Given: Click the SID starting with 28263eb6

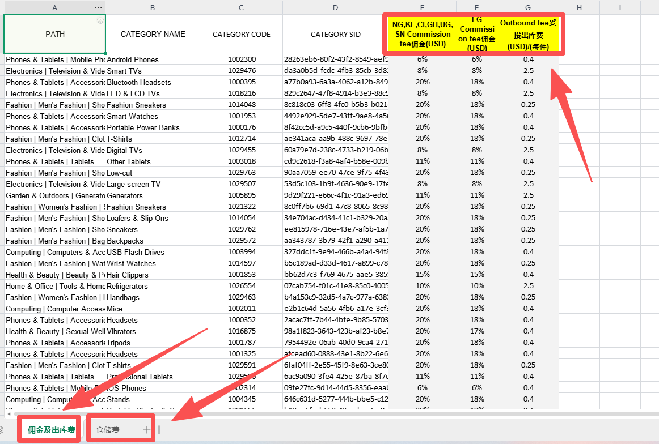Looking at the screenshot, I should 335,59.
